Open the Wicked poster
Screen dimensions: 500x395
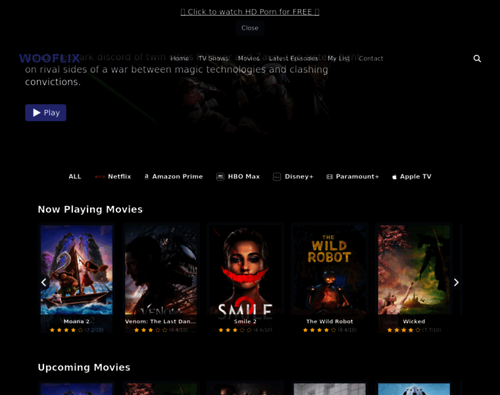414,270
